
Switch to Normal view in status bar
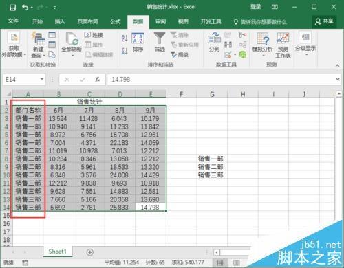pyautogui.click(x=220, y=263)
